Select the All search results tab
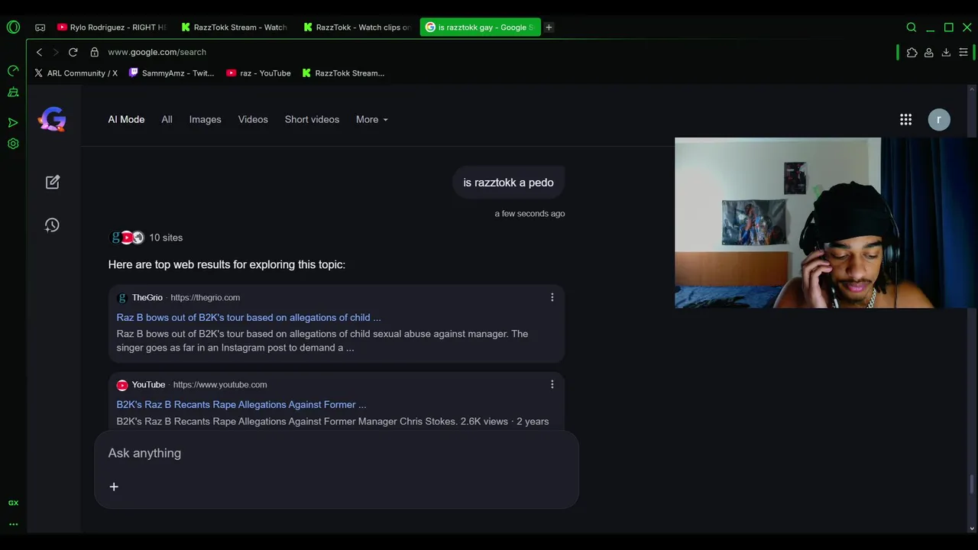This screenshot has height=550, width=978. pyautogui.click(x=167, y=119)
